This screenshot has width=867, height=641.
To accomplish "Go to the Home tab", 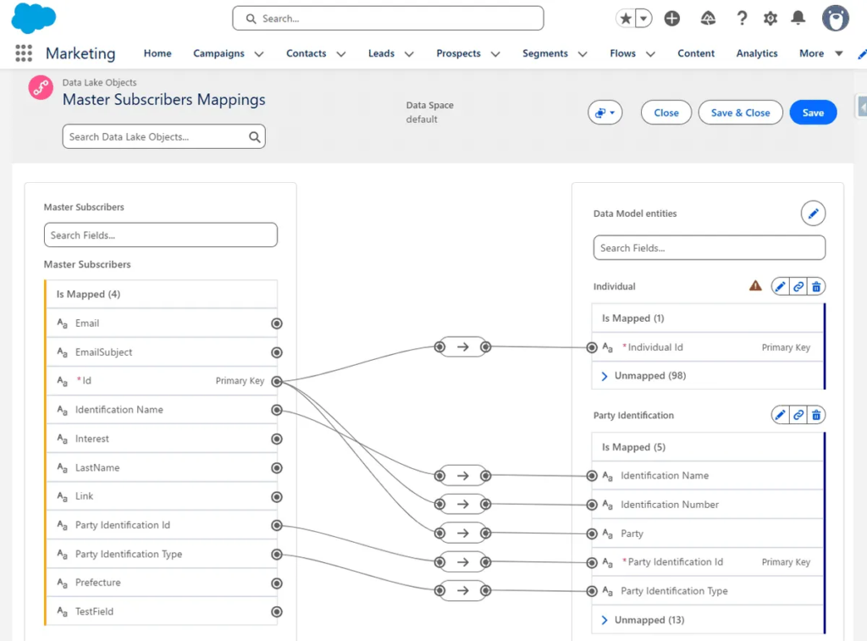I will click(157, 53).
